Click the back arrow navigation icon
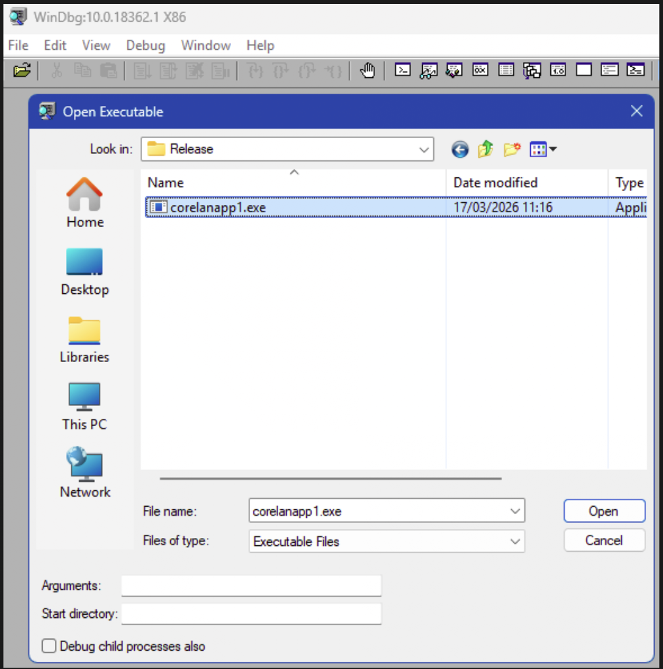 click(x=460, y=150)
